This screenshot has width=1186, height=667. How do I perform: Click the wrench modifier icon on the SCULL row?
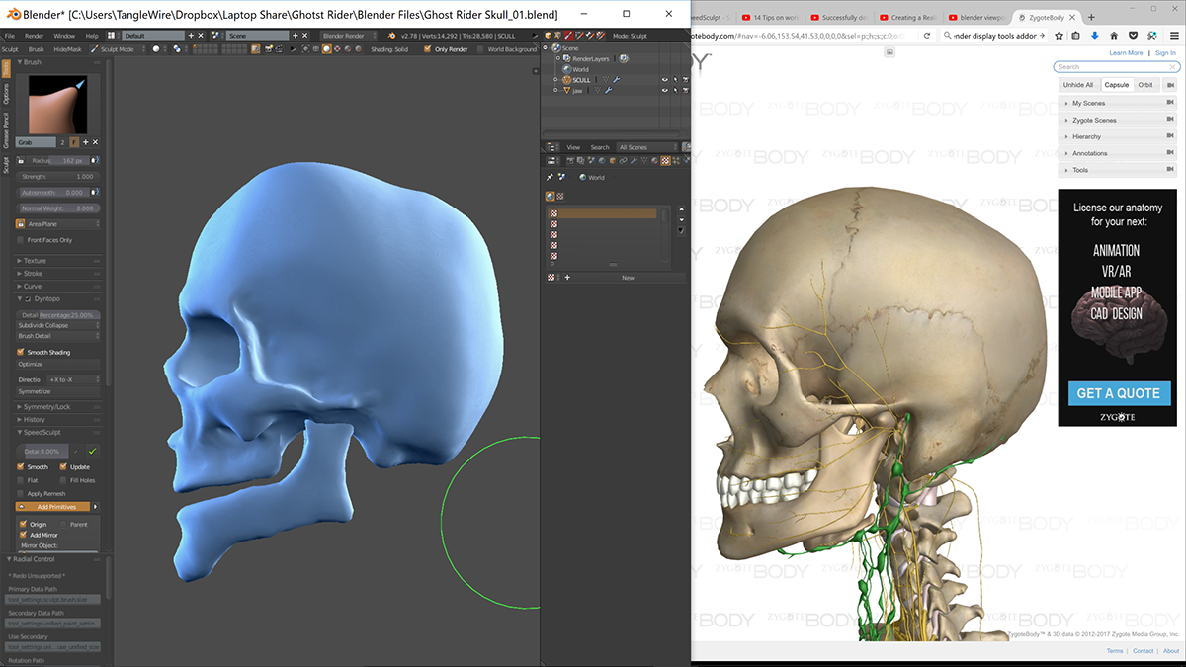616,80
